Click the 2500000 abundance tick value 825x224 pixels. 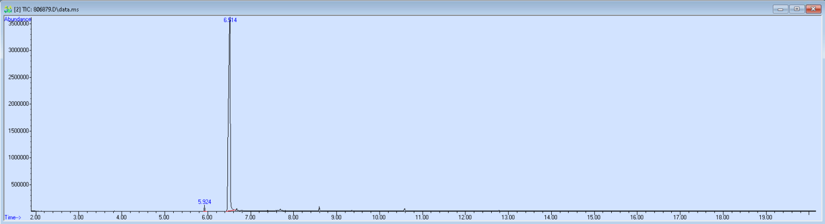(18, 77)
